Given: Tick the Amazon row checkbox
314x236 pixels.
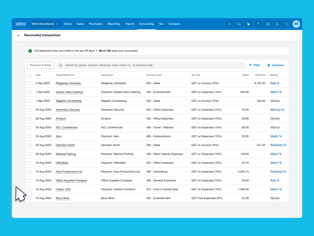Looking at the screenshot, I should coord(29,119).
